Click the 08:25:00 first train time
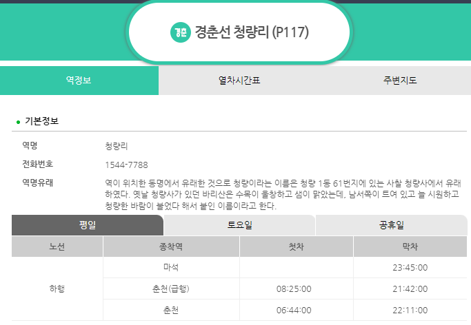Image resolution: width=471 pixels, height=325 pixels. pyautogui.click(x=294, y=289)
